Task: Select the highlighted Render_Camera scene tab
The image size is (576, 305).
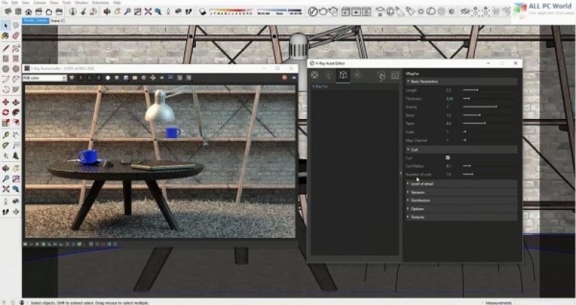Action: click(x=36, y=21)
